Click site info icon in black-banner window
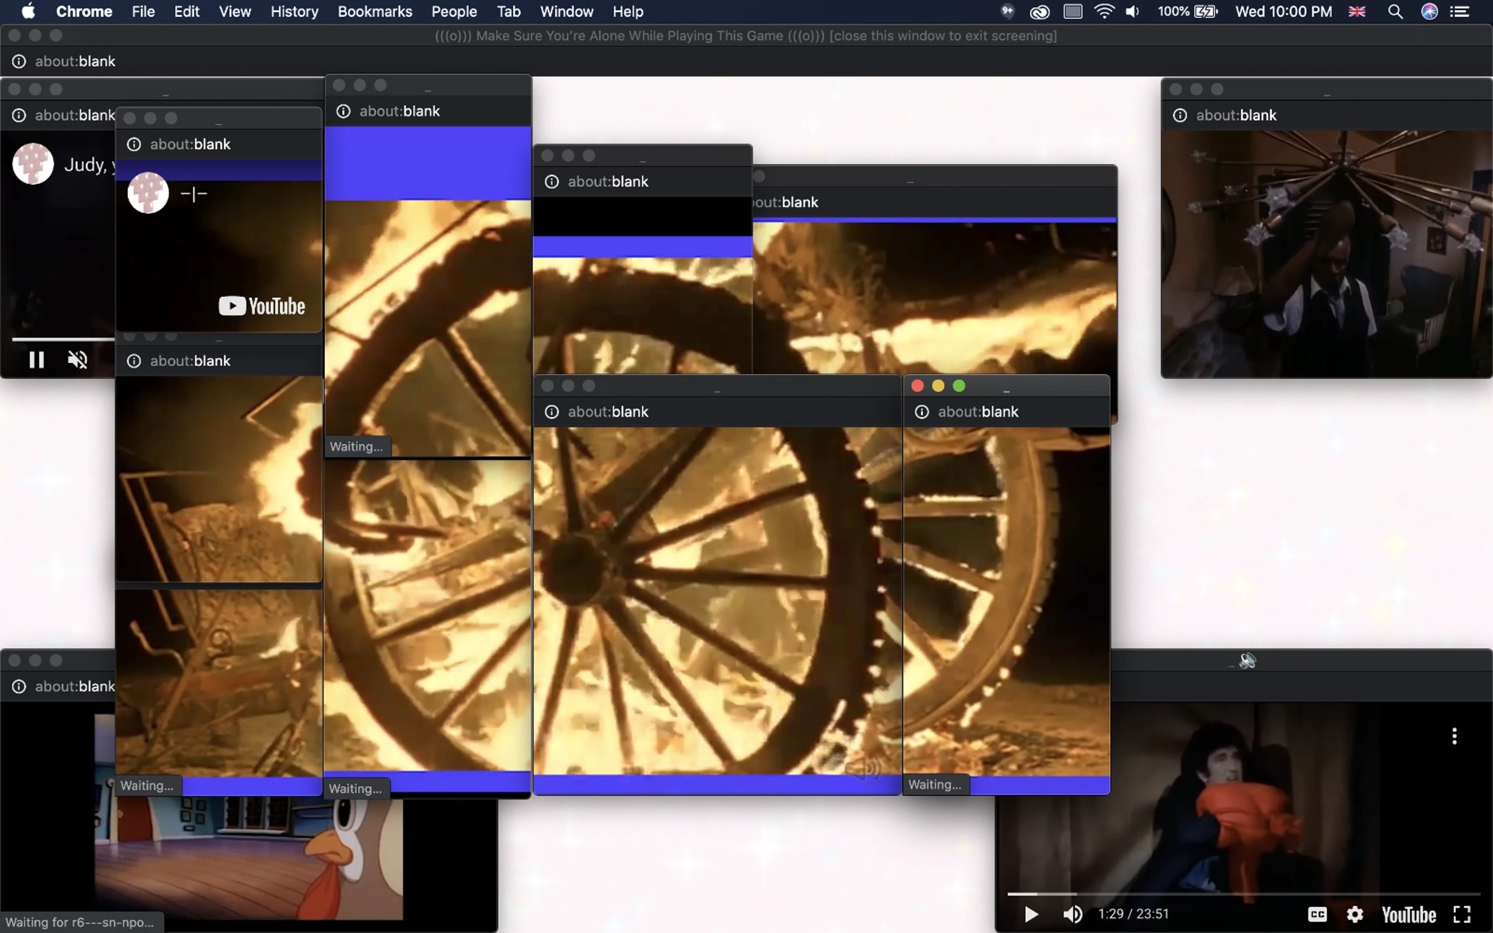Image resolution: width=1493 pixels, height=933 pixels. [551, 181]
